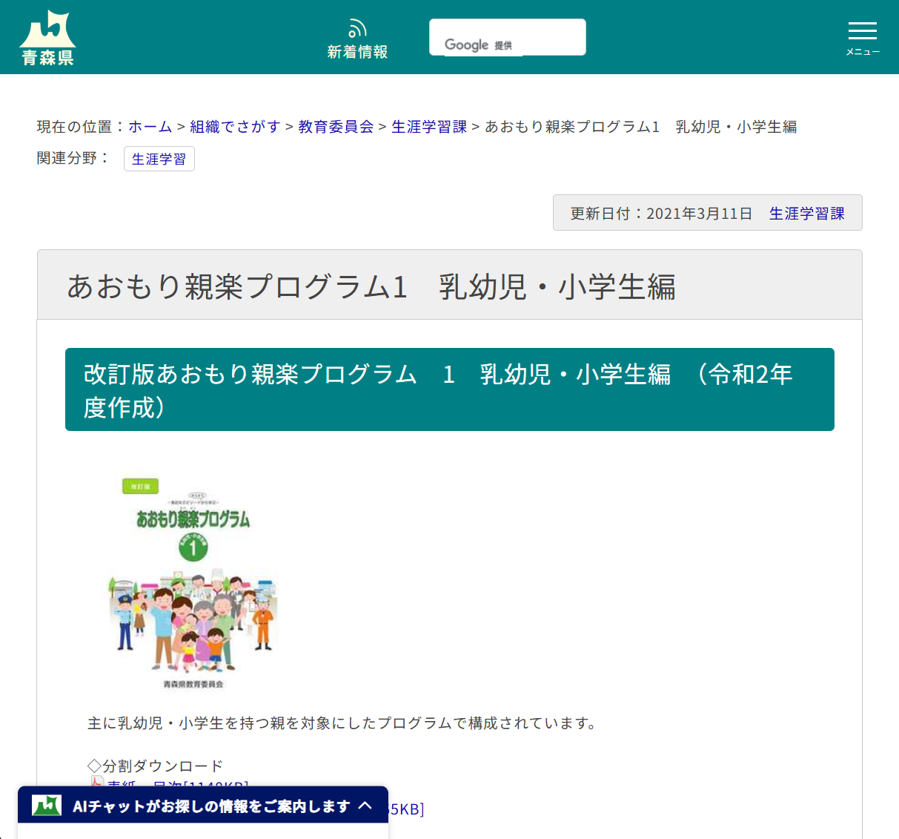
Task: Click the あおもり親楽プログラム cover image
Action: 193,582
